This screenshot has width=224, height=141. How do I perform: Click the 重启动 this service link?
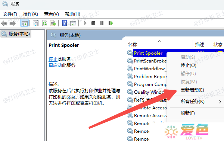coord(55,65)
